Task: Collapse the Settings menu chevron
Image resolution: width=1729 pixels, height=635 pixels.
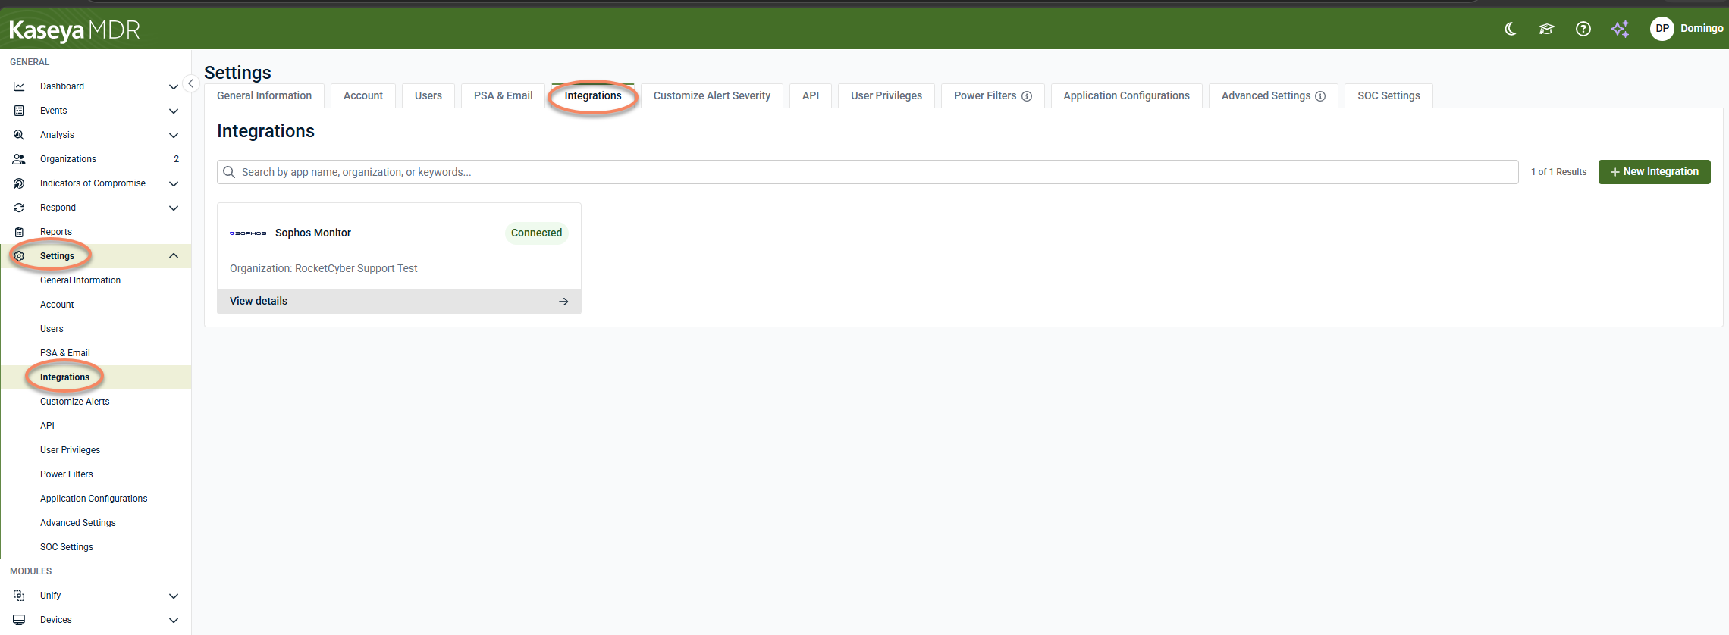Action: click(x=174, y=256)
